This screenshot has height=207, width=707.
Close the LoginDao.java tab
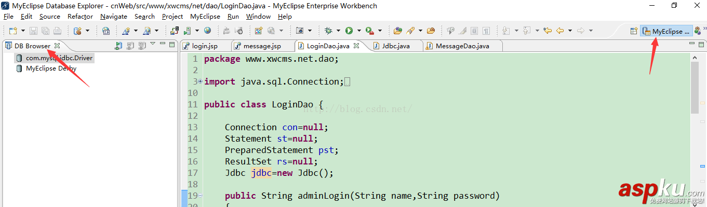click(x=356, y=46)
